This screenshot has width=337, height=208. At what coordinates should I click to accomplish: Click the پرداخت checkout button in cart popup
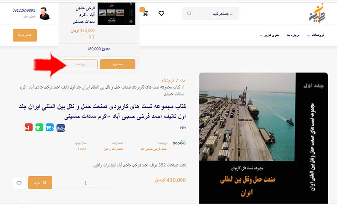coord(80,64)
